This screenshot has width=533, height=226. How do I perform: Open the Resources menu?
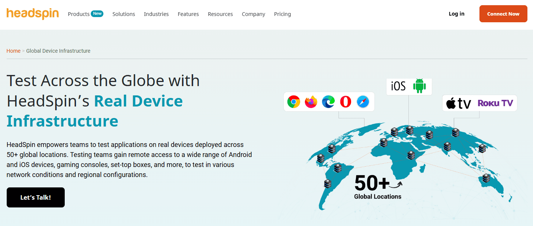click(220, 14)
